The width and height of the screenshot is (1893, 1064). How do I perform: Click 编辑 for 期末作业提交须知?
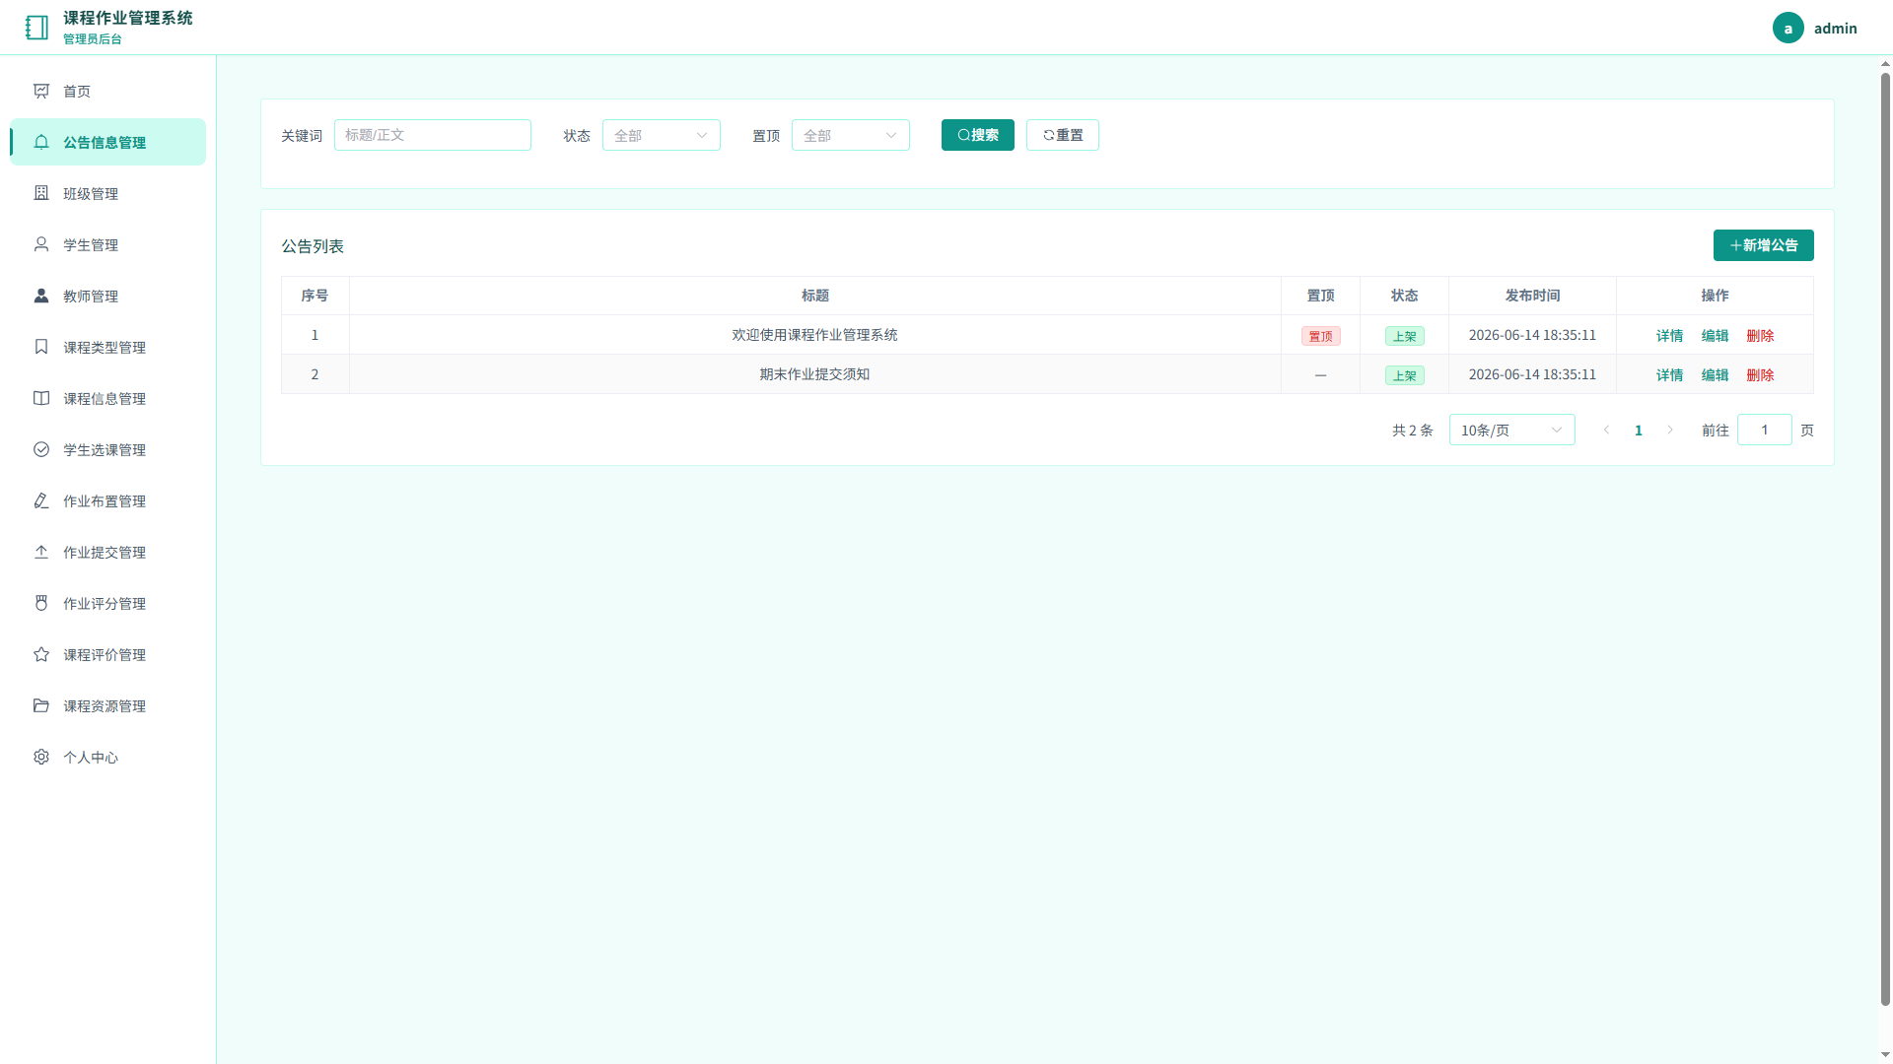coord(1716,374)
